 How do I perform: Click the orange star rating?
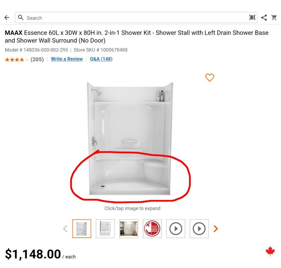click(x=17, y=60)
